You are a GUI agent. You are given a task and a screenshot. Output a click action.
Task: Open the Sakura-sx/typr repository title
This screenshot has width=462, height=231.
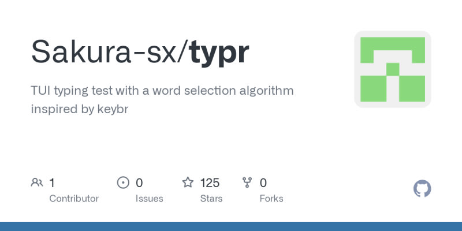coord(140,52)
